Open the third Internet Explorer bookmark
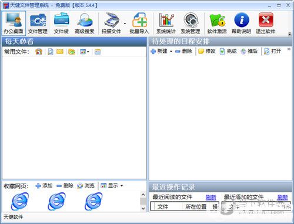Screen dimensions: 294x224 (x=93, y=201)
